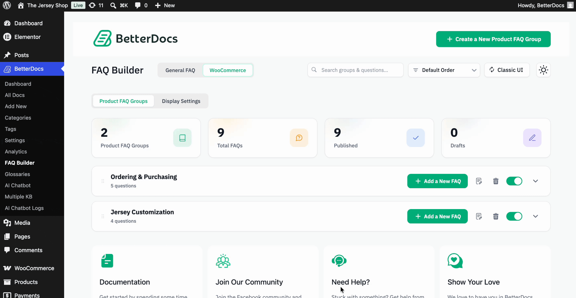Screen dimensions: 576x298
Task: Click drag handle of Jersey Customization
Action: click(103, 216)
